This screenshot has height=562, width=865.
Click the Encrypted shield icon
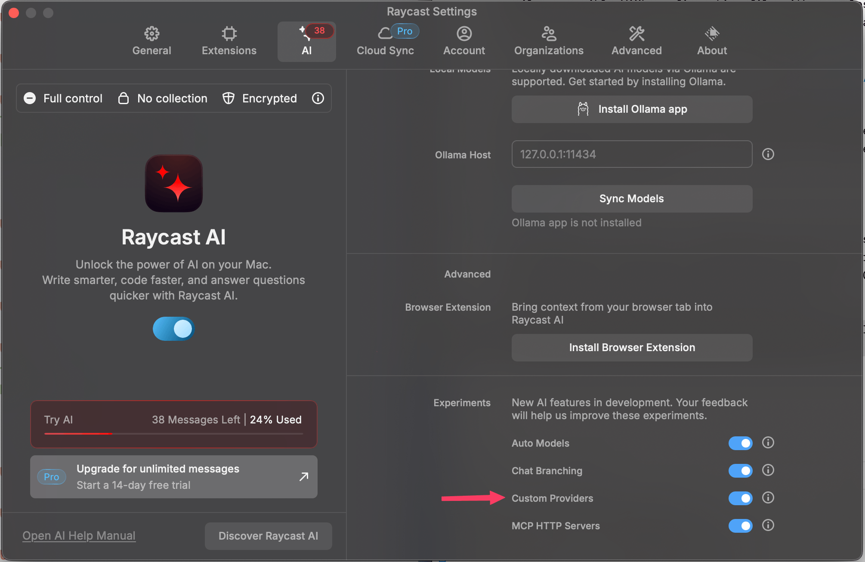click(x=229, y=98)
